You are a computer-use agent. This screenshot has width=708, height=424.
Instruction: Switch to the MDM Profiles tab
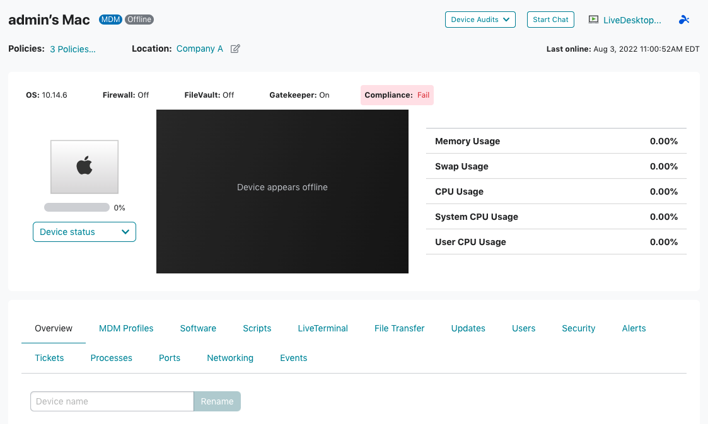click(126, 328)
